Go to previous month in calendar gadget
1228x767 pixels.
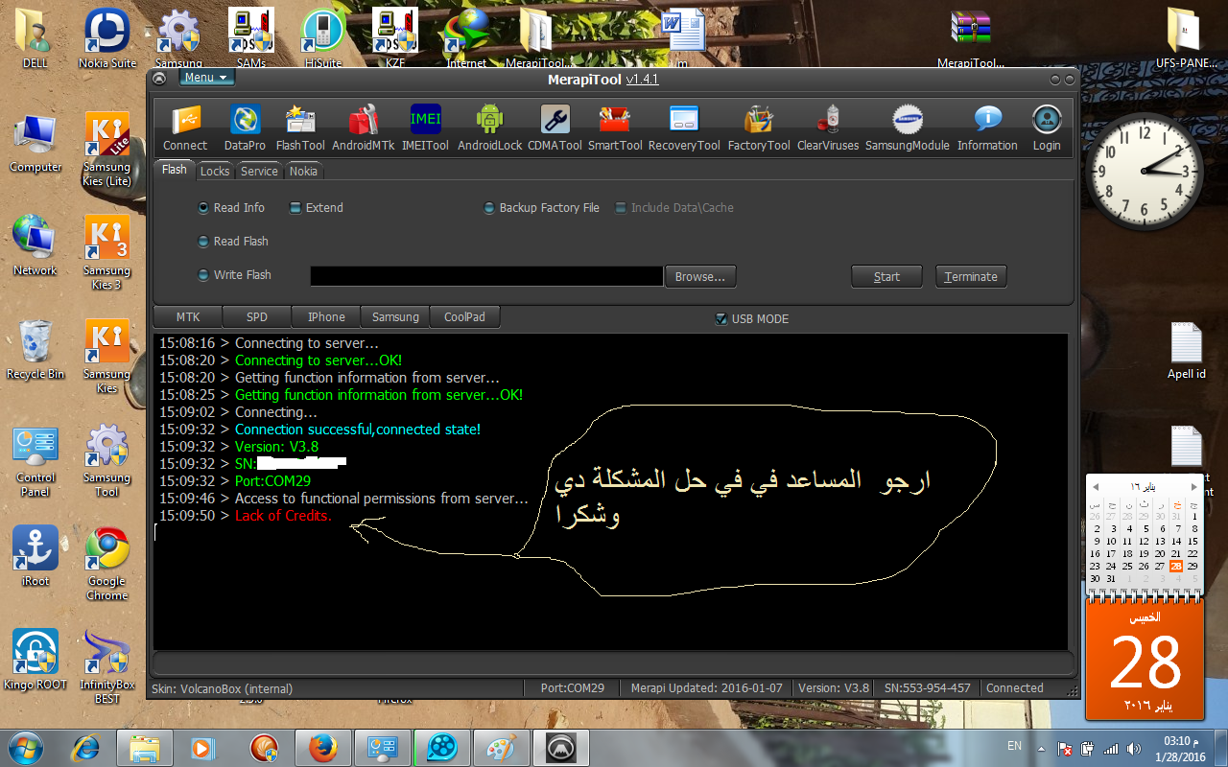point(1097,487)
